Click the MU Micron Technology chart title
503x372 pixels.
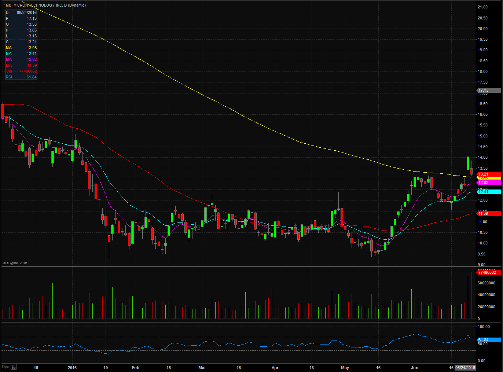point(44,5)
